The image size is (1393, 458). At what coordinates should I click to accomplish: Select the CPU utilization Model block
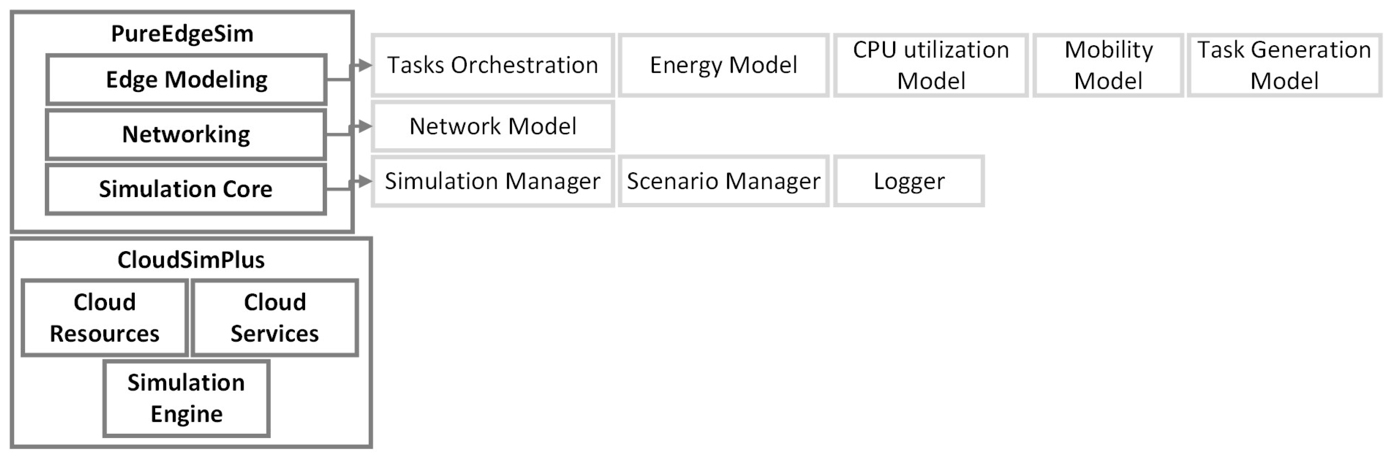tap(931, 66)
